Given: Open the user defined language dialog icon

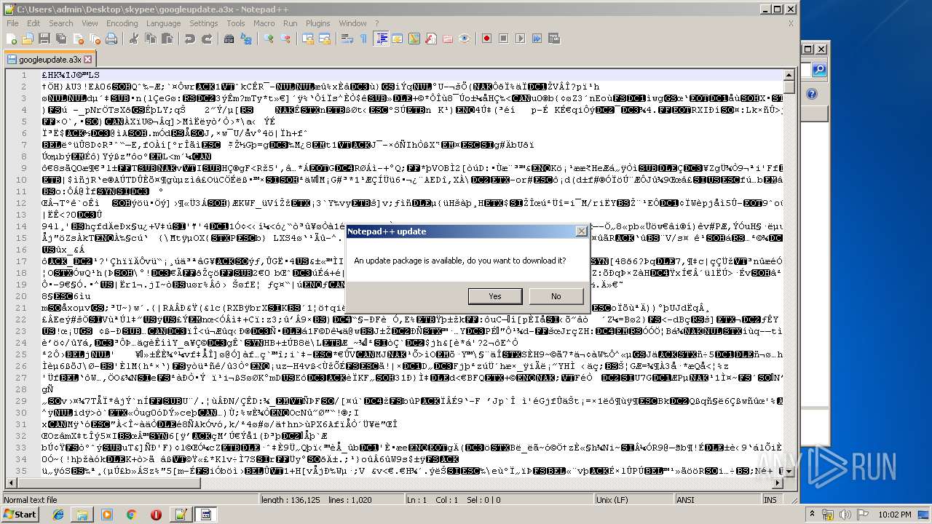Looking at the screenshot, I should [398, 39].
